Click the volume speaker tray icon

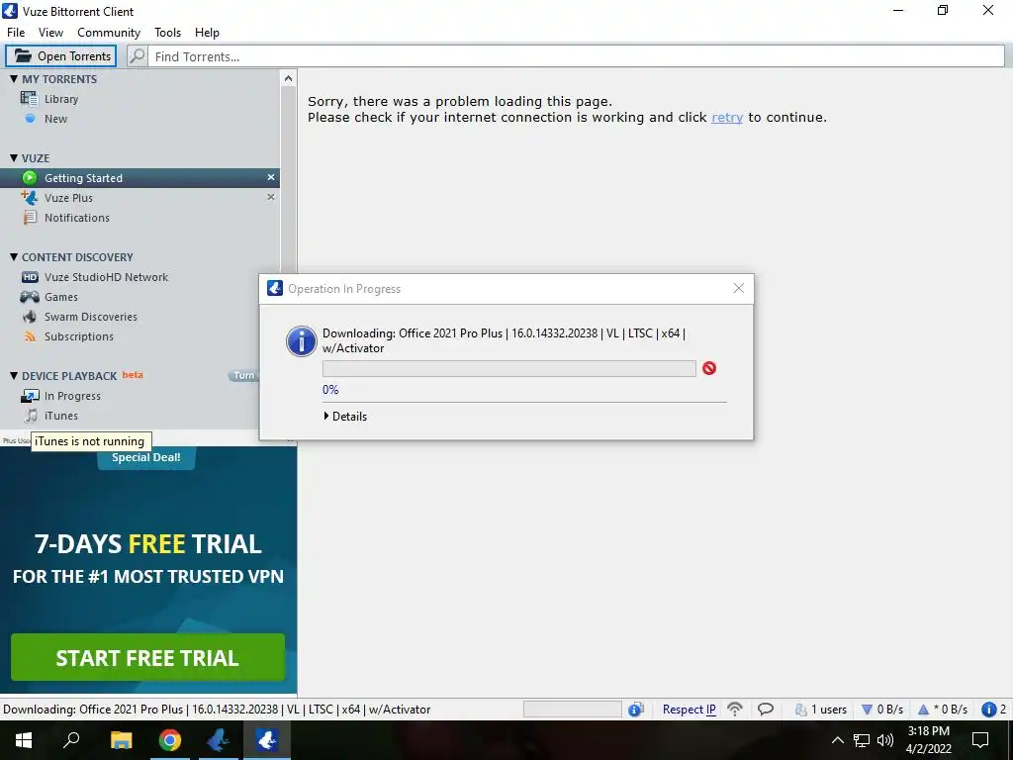(x=885, y=740)
